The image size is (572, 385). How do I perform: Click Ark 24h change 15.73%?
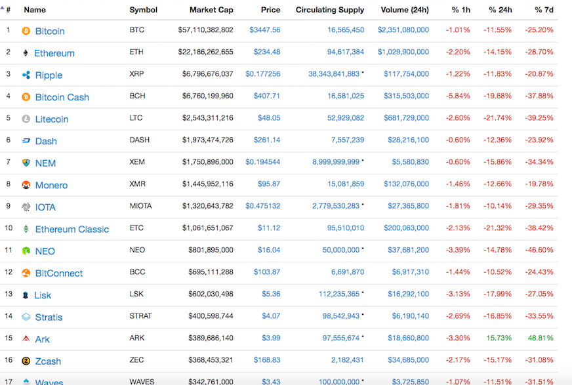coord(499,338)
